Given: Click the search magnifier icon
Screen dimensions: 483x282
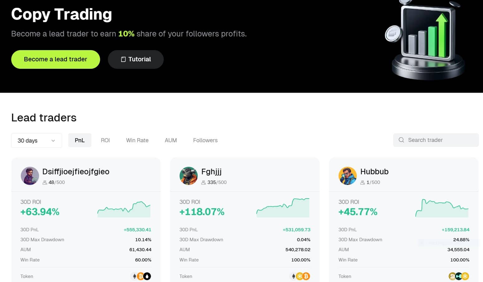Looking at the screenshot, I should pyautogui.click(x=401, y=140).
